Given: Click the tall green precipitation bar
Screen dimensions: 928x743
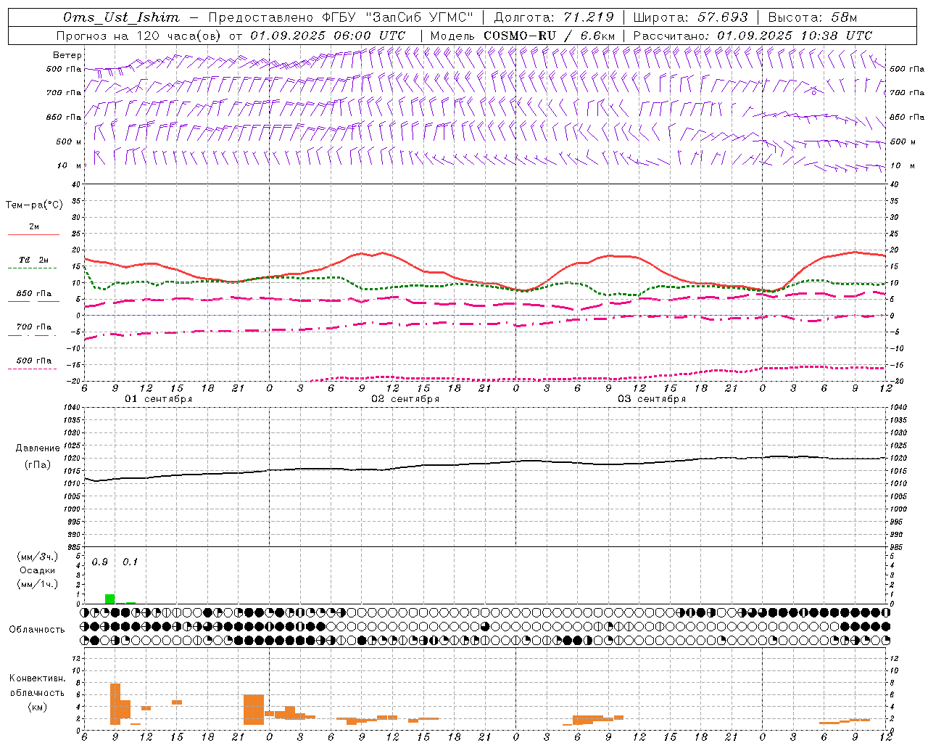Looking at the screenshot, I should [110, 599].
